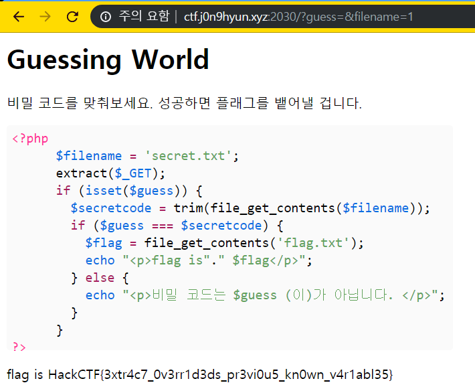Click the "$filename = 'secret.txt';" line
Image resolution: width=475 pixels, height=391 pixels.
147,156
